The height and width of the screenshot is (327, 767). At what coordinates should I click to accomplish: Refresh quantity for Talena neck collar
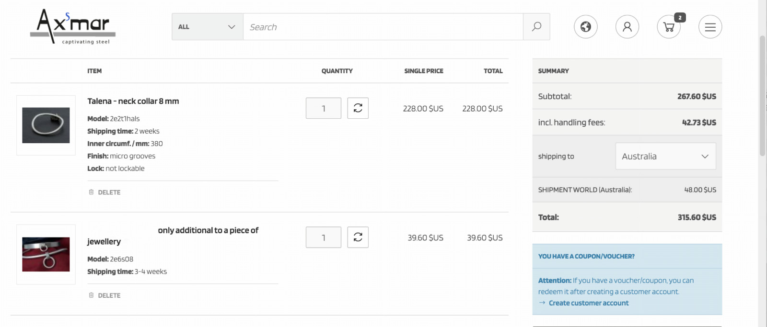tap(358, 108)
